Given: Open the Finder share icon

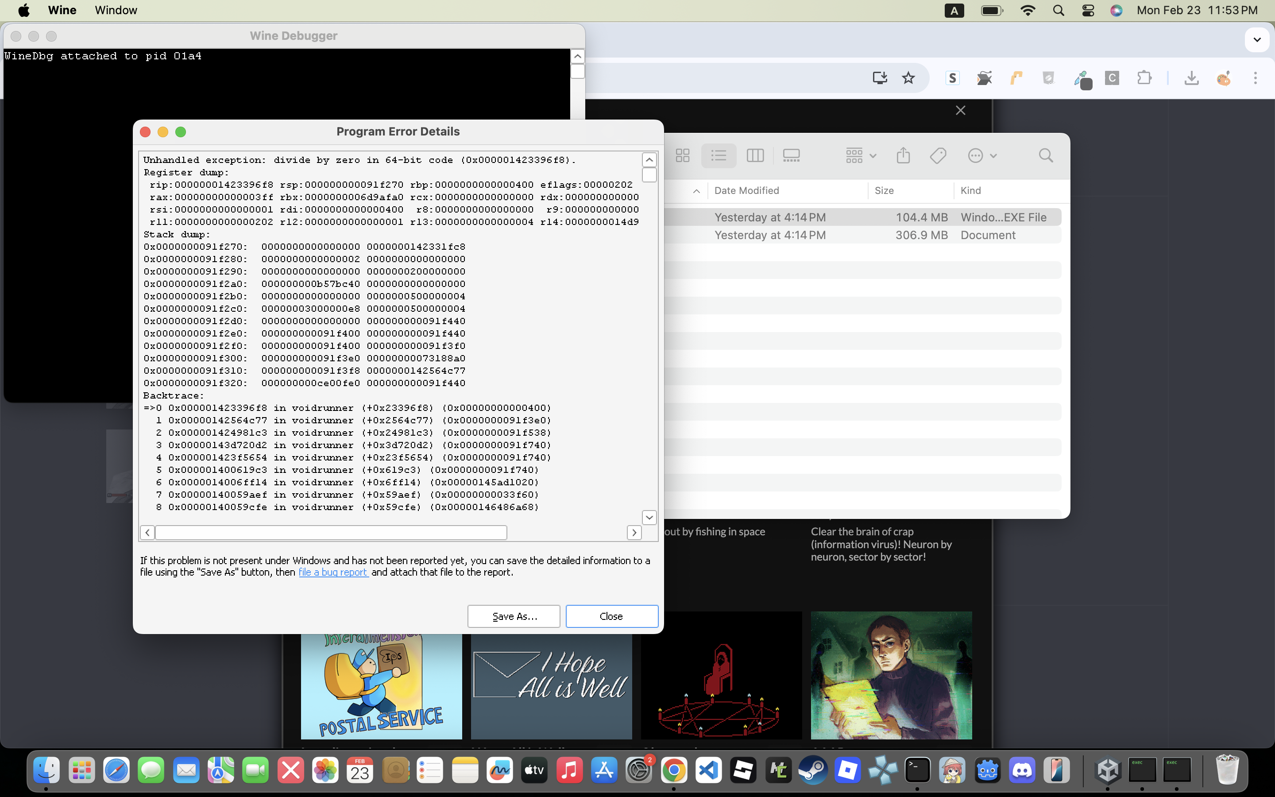Looking at the screenshot, I should click(903, 155).
